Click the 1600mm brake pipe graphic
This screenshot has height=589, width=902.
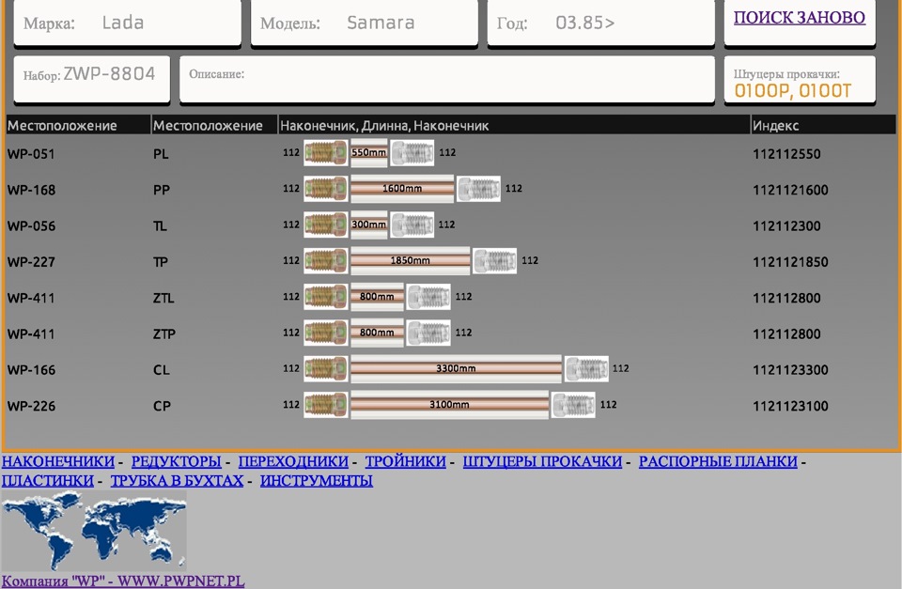402,189
